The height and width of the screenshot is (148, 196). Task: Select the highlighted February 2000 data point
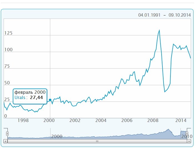tap(50, 100)
